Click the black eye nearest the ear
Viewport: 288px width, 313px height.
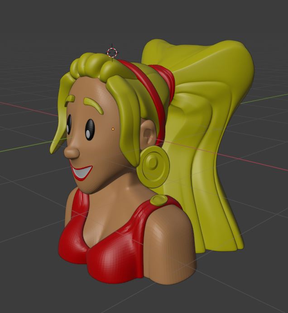click(90, 129)
